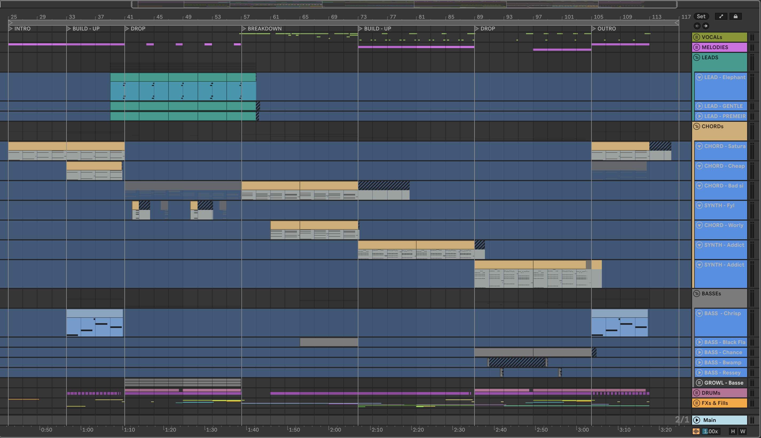Viewport: 761px width, 438px height.
Task: Click the DRUMs group icon
Action: pos(696,393)
